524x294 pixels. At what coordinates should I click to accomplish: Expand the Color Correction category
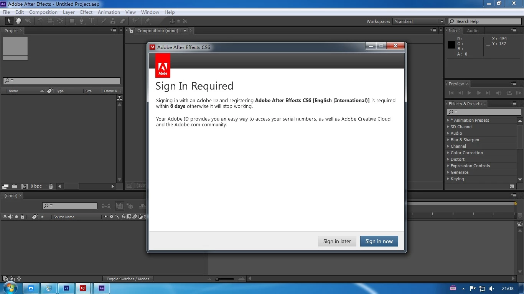[448, 153]
